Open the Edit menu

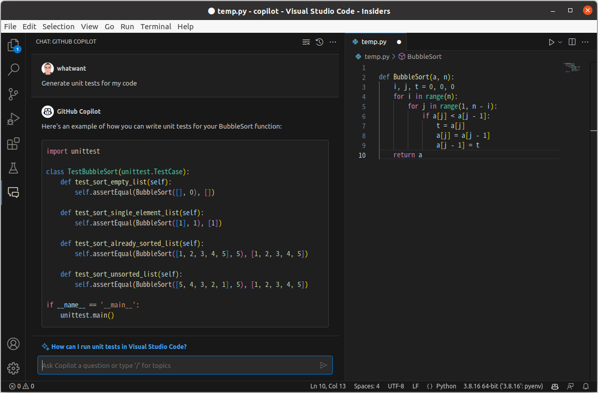[x=29, y=27]
